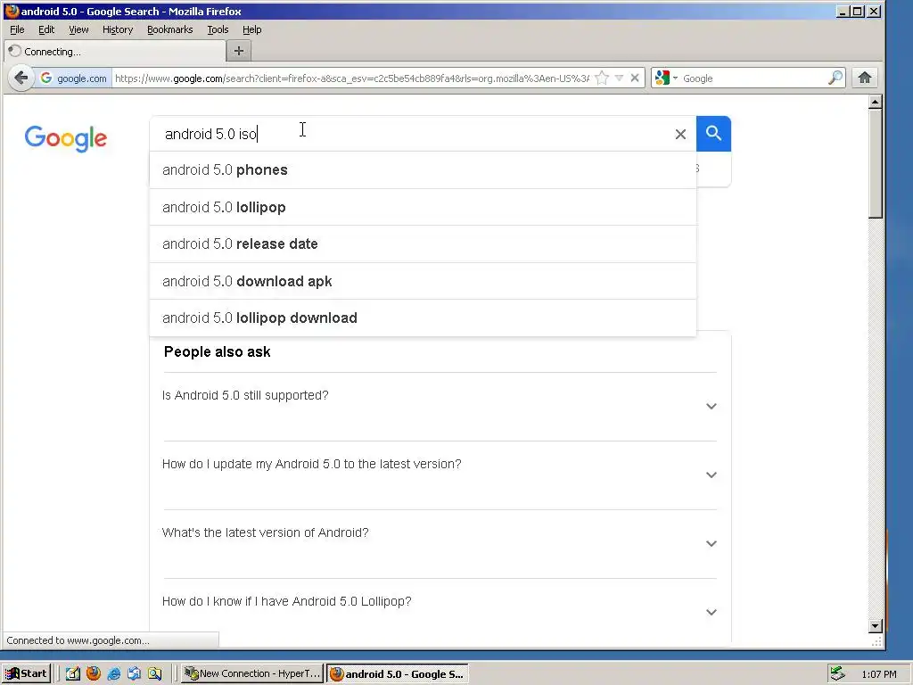
Task: Open the History menu
Action: point(118,29)
